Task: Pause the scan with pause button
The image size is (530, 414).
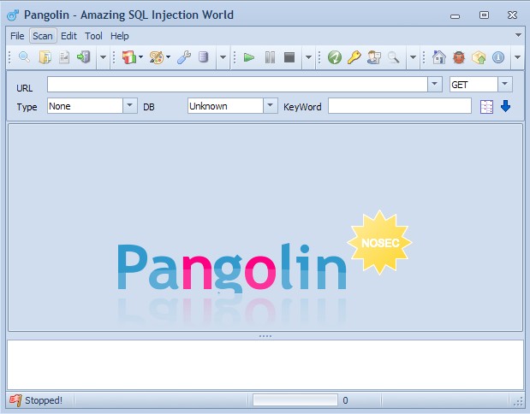Action: point(270,57)
